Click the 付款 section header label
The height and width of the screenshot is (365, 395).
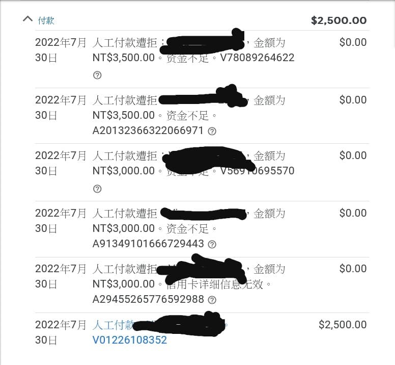point(46,20)
